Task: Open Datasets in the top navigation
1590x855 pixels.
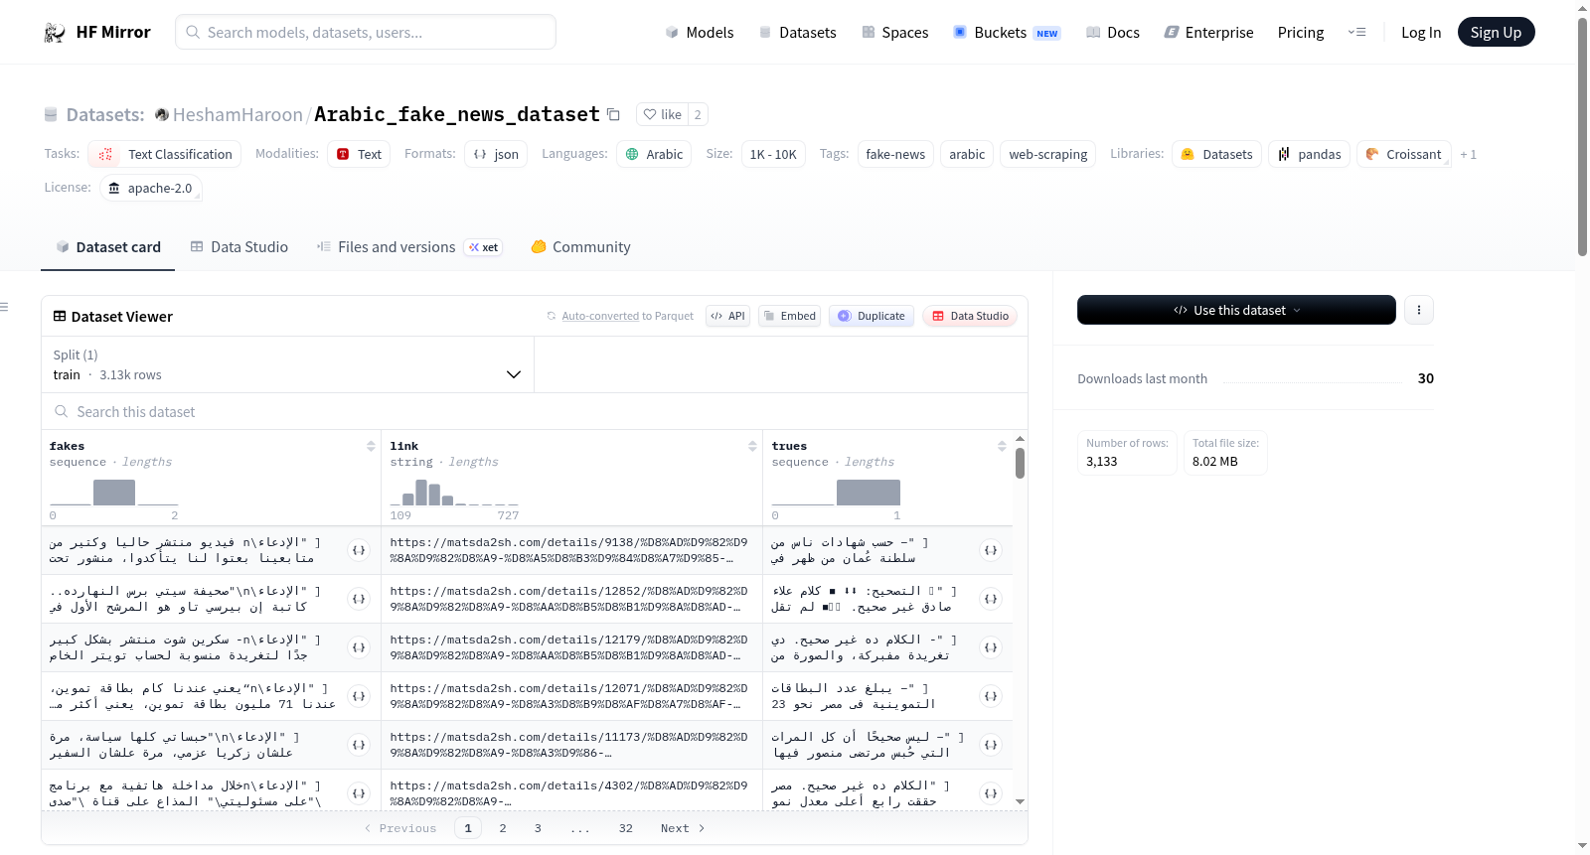Action: tap(797, 33)
